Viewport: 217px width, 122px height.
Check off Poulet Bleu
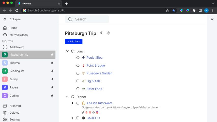pyautogui.click(x=78, y=57)
